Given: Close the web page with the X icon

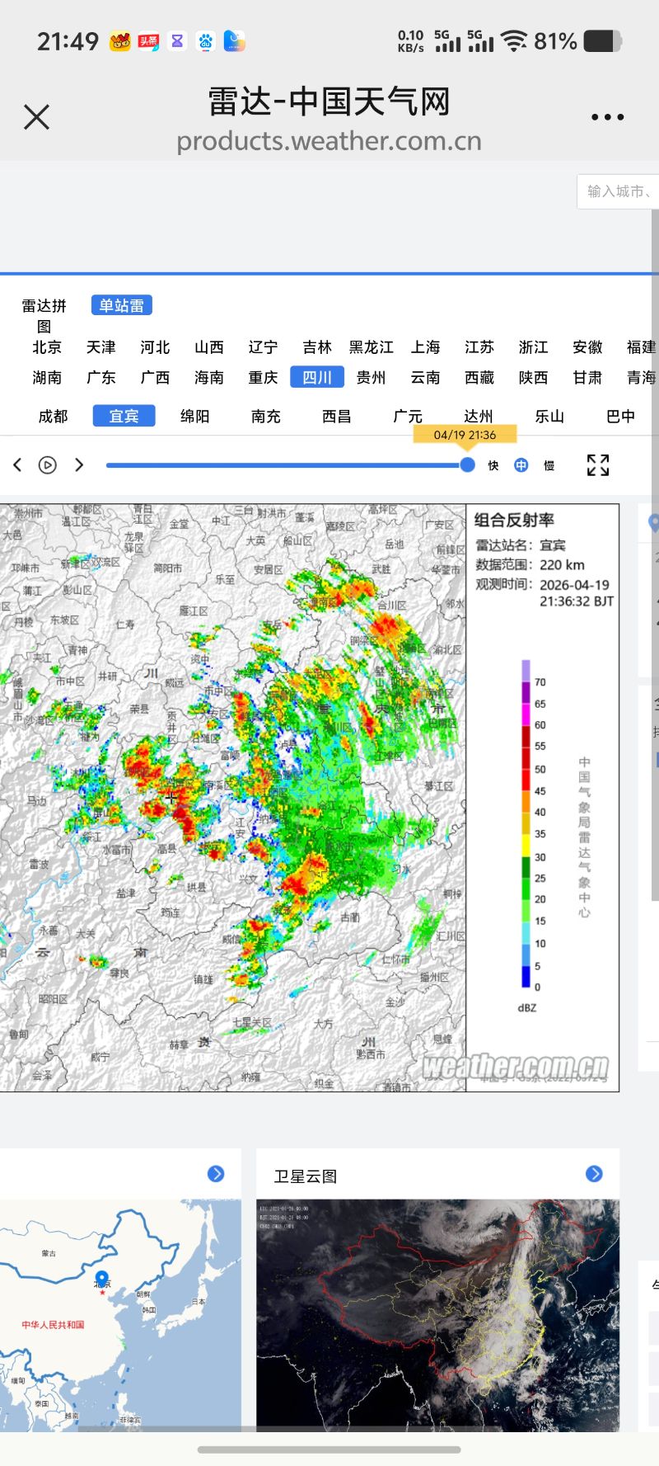Looking at the screenshot, I should pos(36,117).
